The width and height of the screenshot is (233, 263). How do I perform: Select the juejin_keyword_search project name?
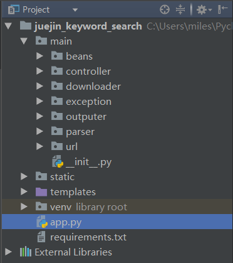[x=88, y=26]
